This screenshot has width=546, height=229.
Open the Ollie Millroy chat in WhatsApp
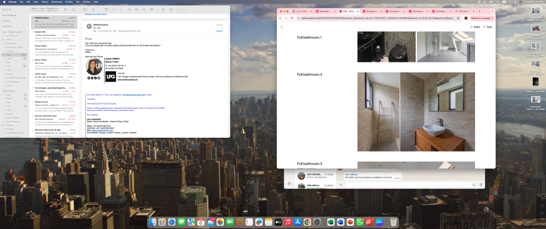315,186
